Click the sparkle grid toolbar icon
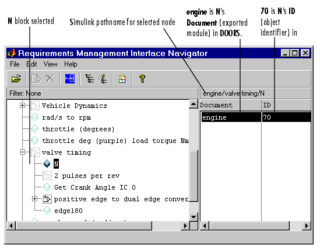Viewport: 320px width, 248px height. point(122,79)
